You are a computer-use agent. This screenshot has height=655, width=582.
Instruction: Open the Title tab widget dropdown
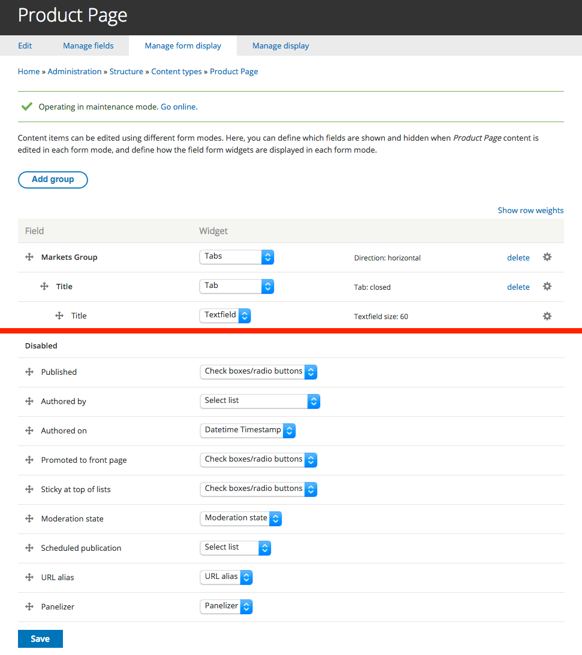point(236,286)
